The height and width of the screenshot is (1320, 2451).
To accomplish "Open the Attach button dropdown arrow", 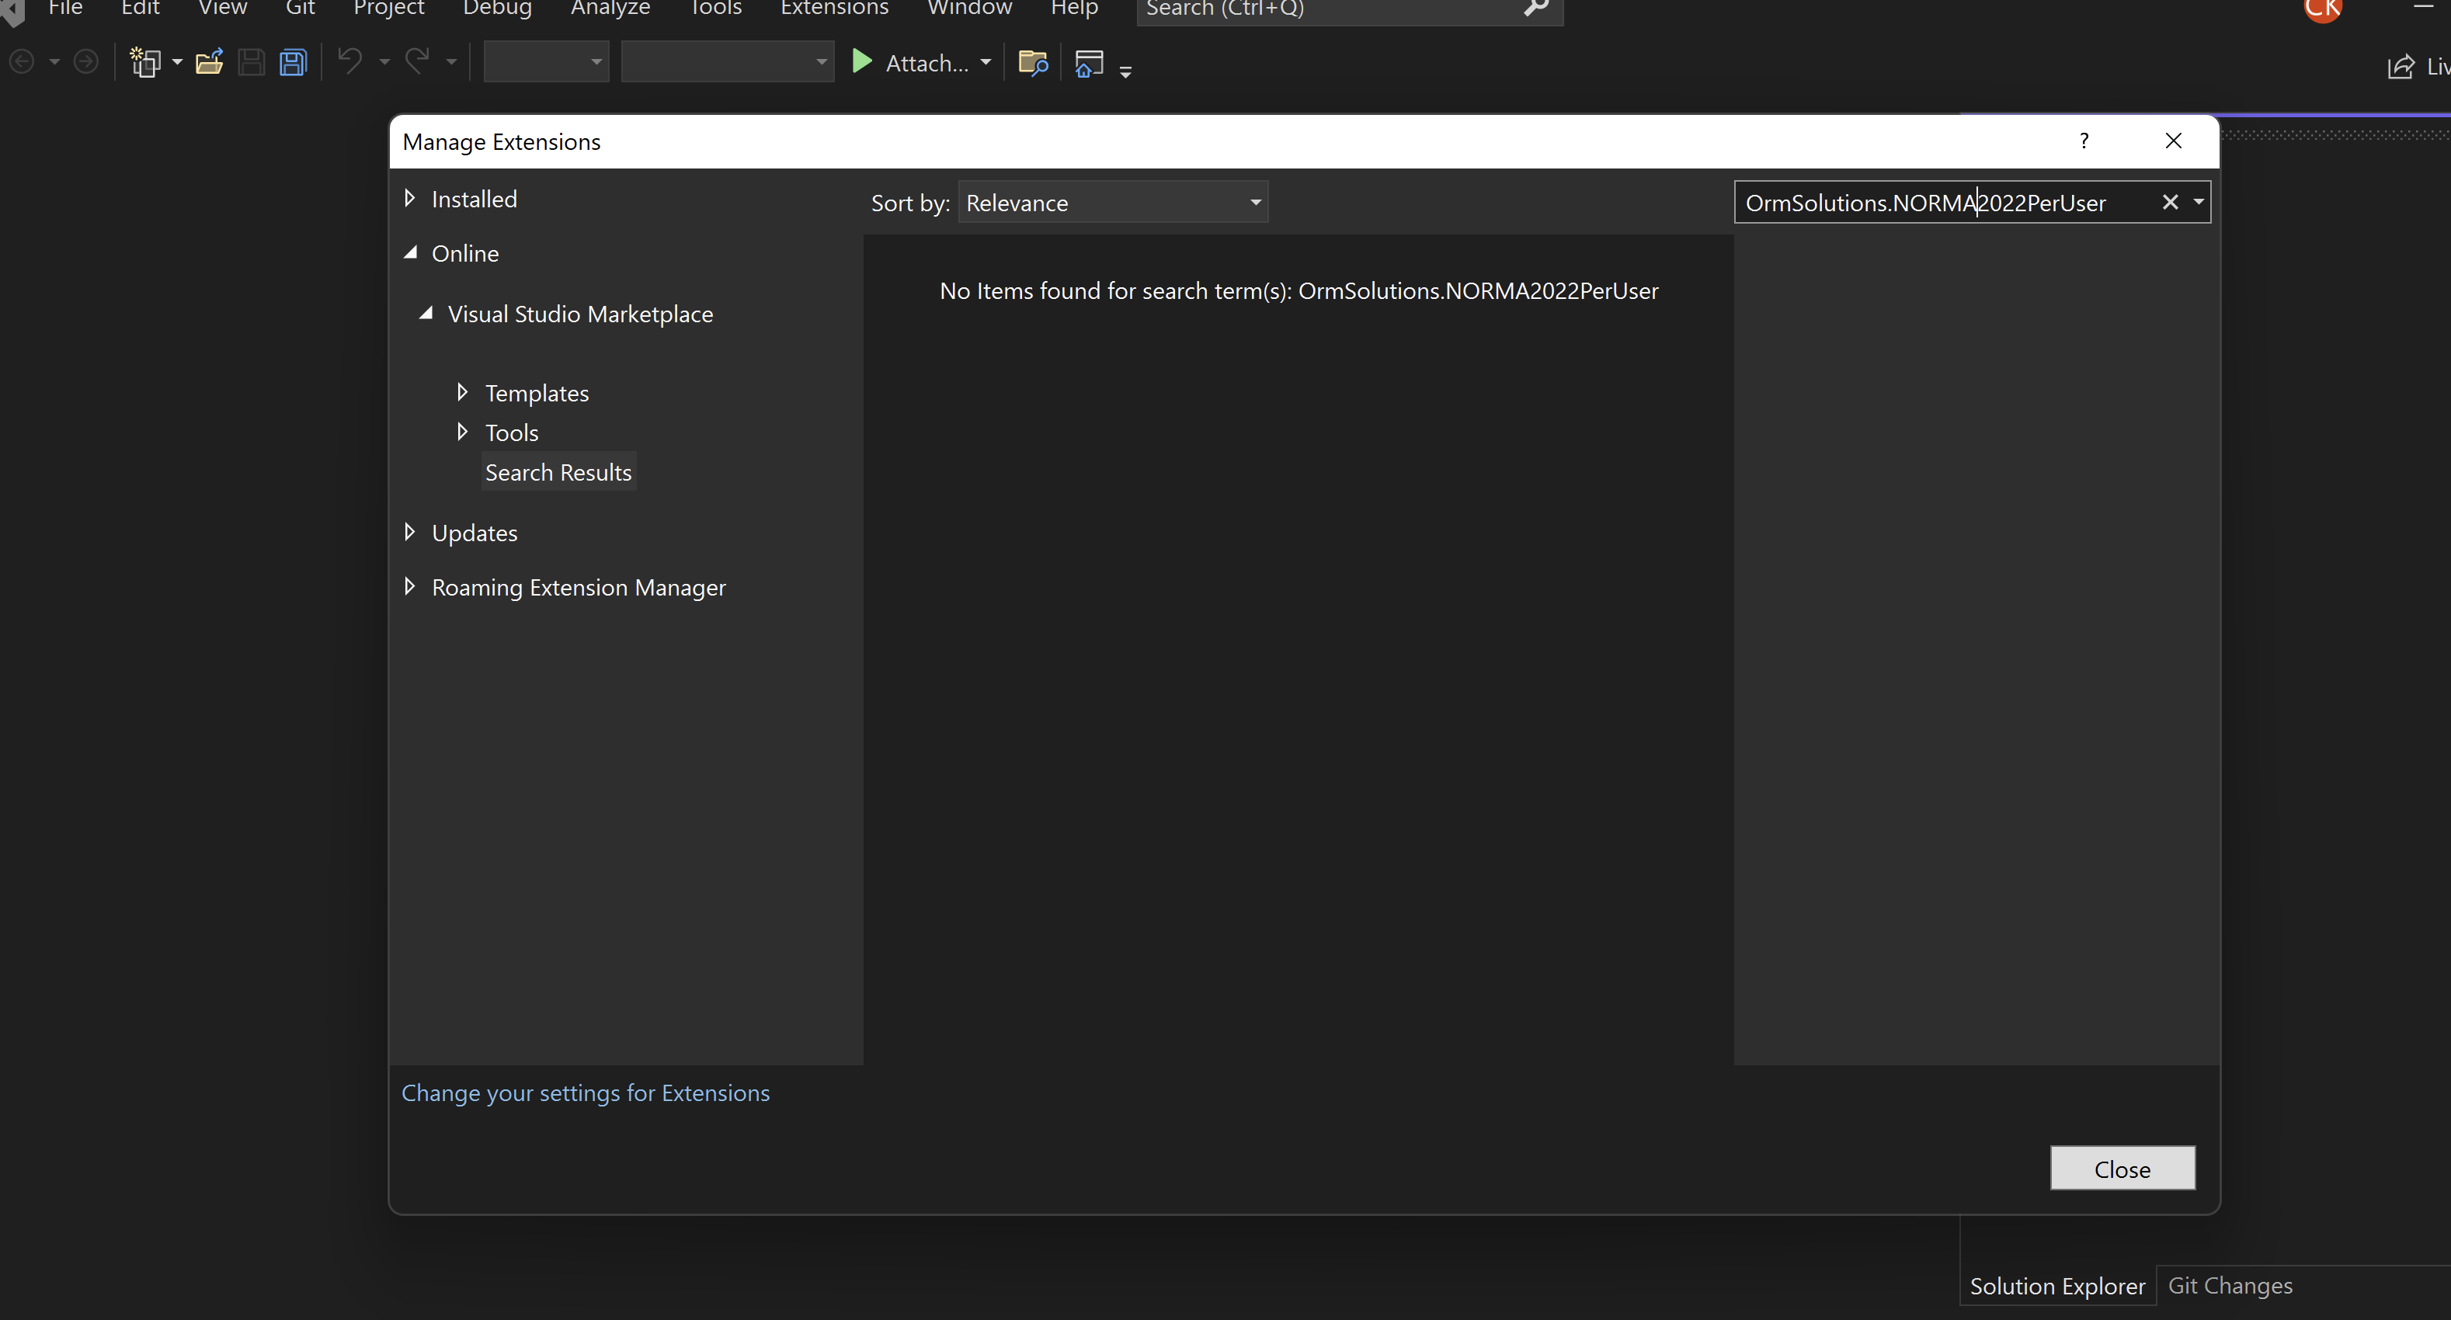I will [x=986, y=63].
